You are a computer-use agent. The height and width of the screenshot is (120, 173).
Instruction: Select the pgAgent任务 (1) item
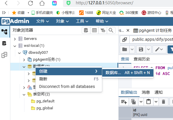[x=47, y=60]
